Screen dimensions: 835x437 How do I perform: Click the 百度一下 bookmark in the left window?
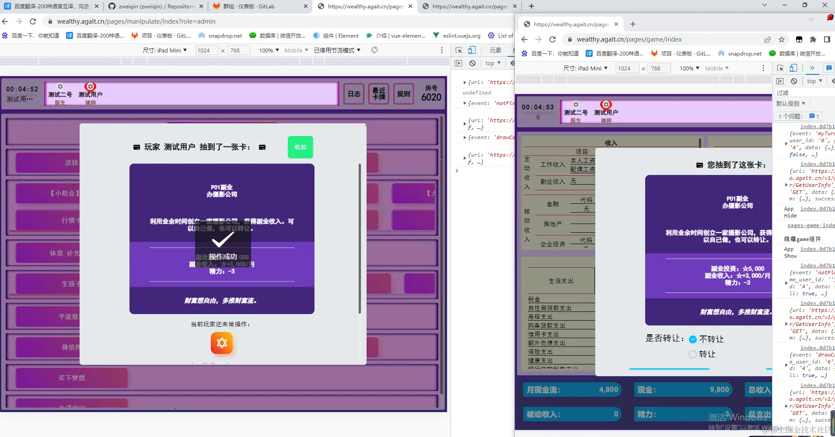(x=31, y=36)
